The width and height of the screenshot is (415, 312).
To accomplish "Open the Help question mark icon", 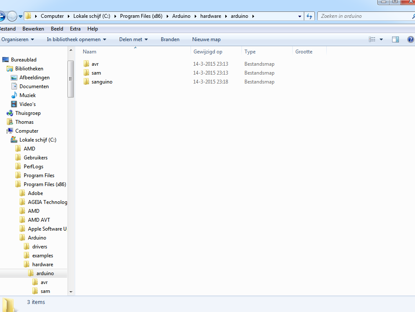I will (x=410, y=39).
